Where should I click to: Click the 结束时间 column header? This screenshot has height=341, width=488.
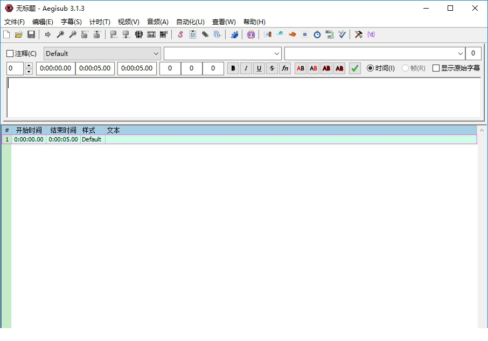(x=63, y=130)
